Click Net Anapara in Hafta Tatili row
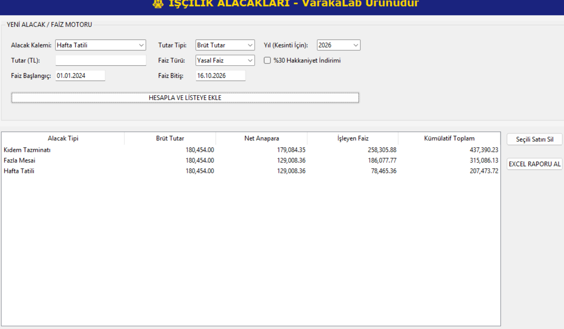564x329 pixels. pyautogui.click(x=291, y=171)
